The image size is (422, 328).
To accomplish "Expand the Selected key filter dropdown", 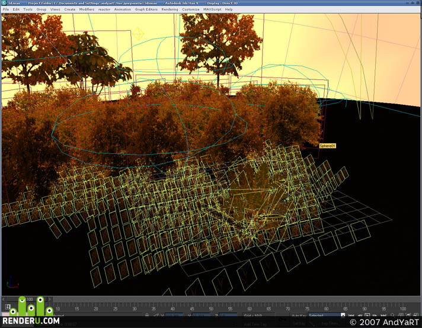I will click(x=343, y=315).
